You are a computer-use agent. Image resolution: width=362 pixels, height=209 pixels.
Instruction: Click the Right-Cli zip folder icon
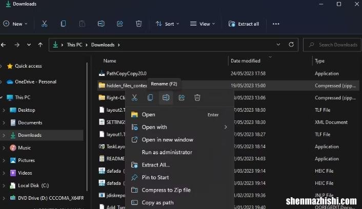click(102, 97)
